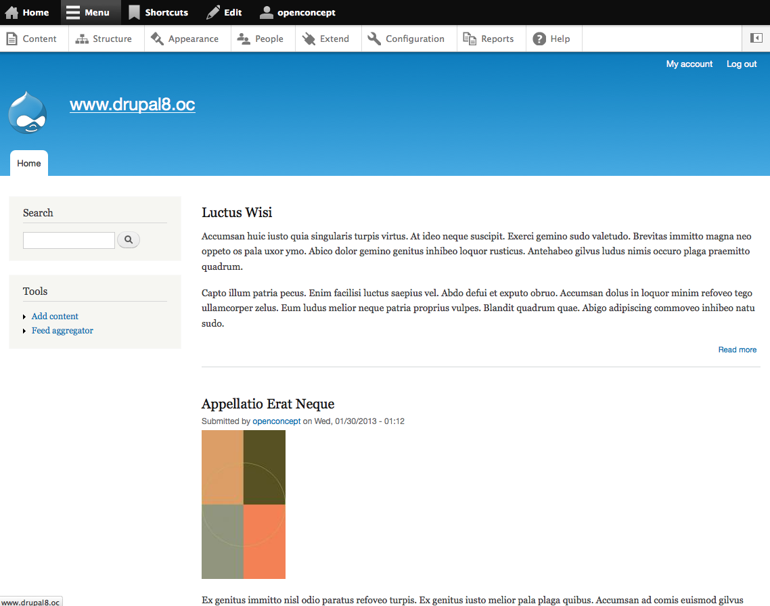The image size is (770, 606).
Task: Switch to the Home tab
Action: (28, 163)
